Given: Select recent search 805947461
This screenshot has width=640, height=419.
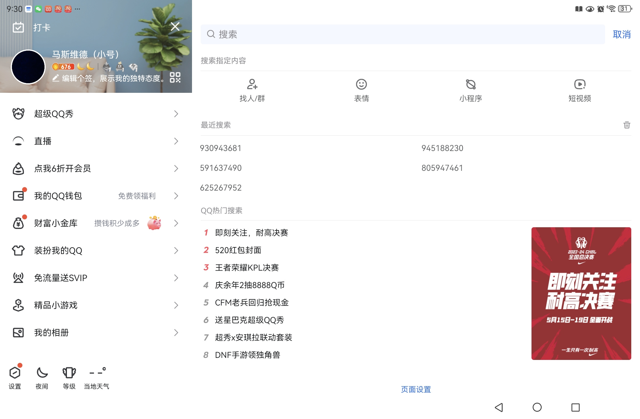Looking at the screenshot, I should tap(442, 168).
